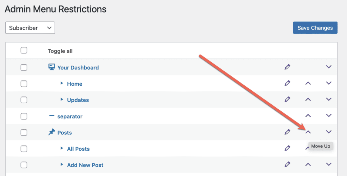Expand the Home item triangle

(x=62, y=83)
